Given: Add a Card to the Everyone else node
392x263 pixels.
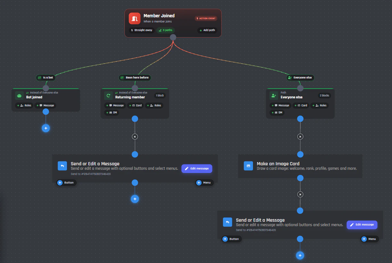Looking at the screenshot, I should [x=301, y=105].
